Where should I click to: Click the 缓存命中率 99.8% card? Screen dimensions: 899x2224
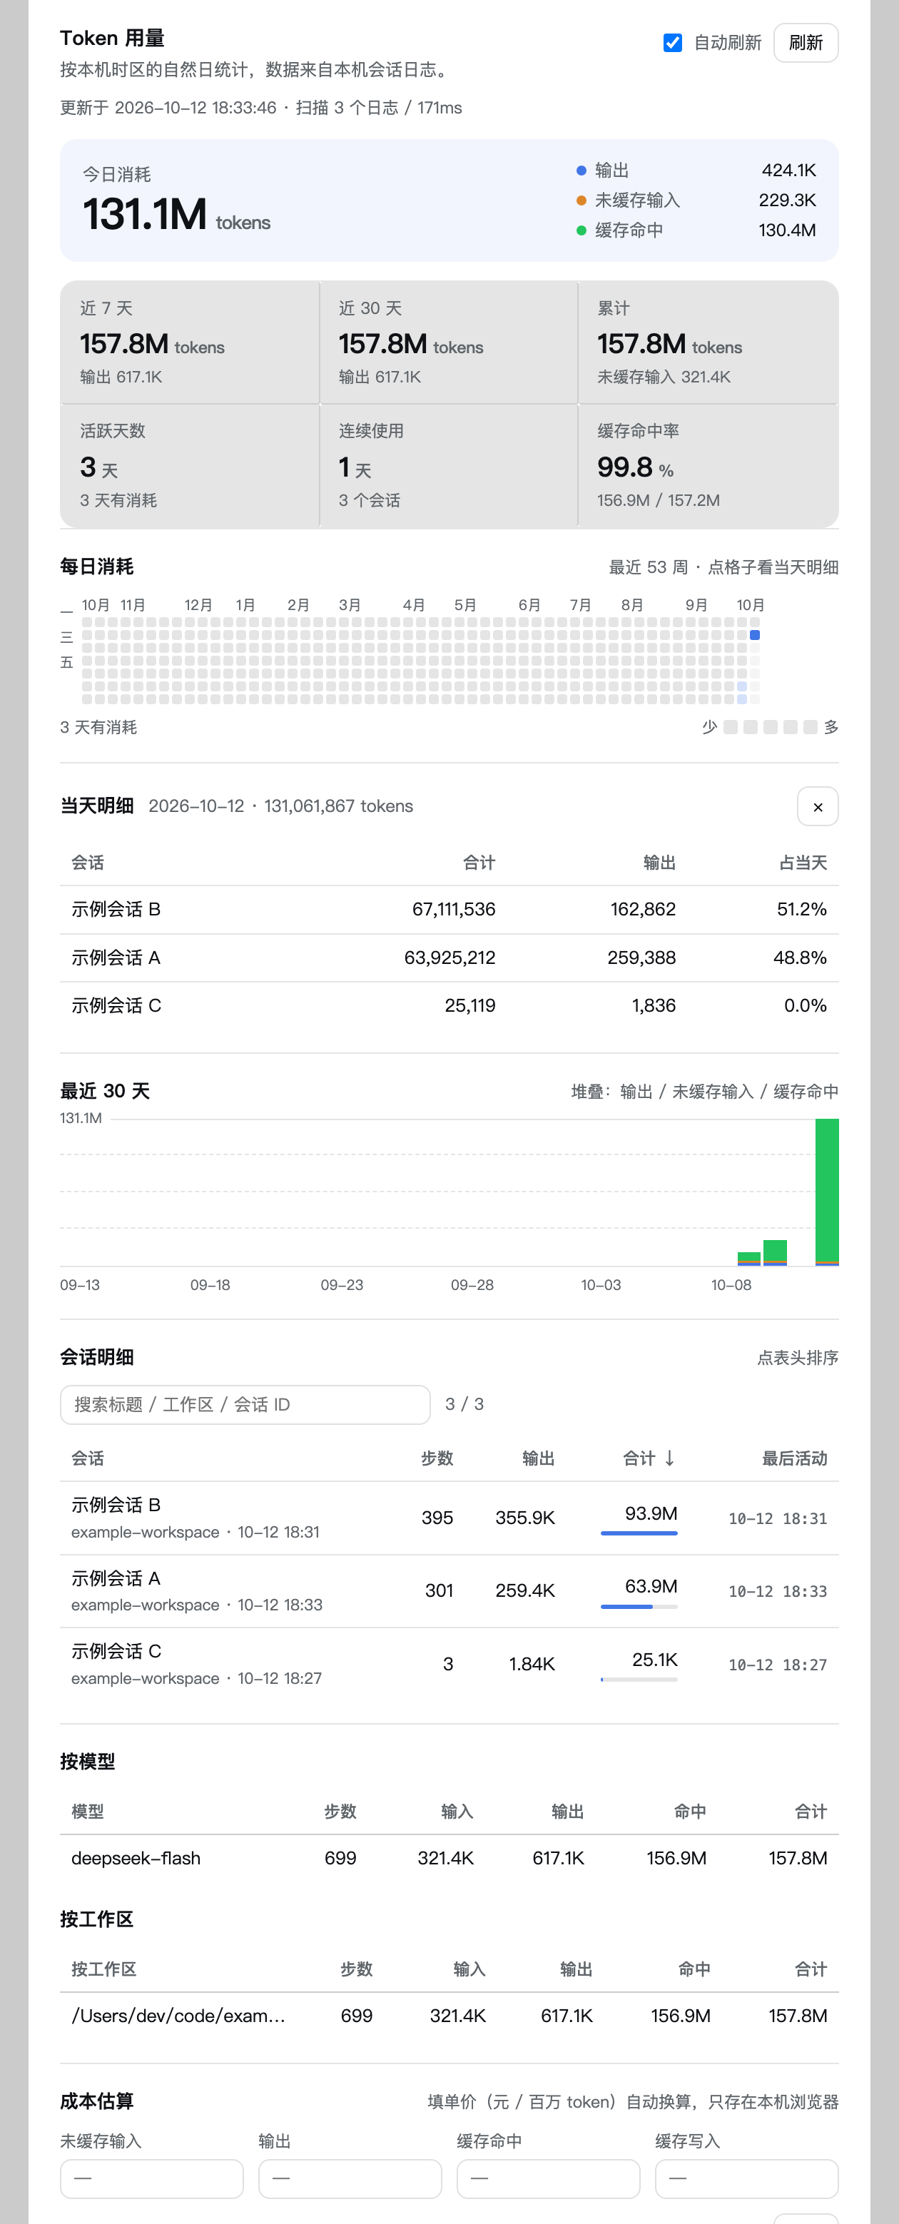[x=708, y=465]
